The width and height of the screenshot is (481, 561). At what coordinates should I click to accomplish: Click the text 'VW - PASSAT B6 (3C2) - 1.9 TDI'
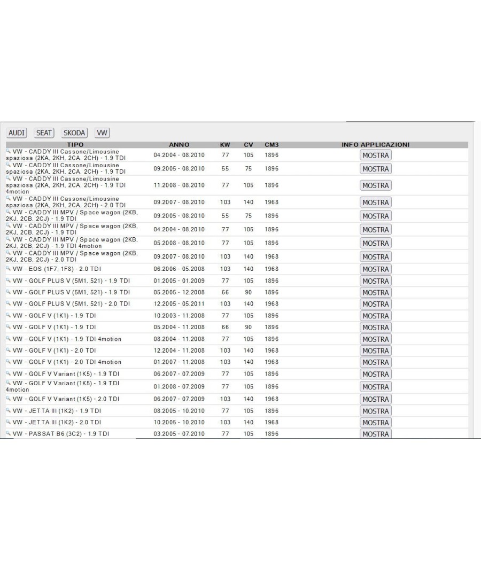(61, 434)
